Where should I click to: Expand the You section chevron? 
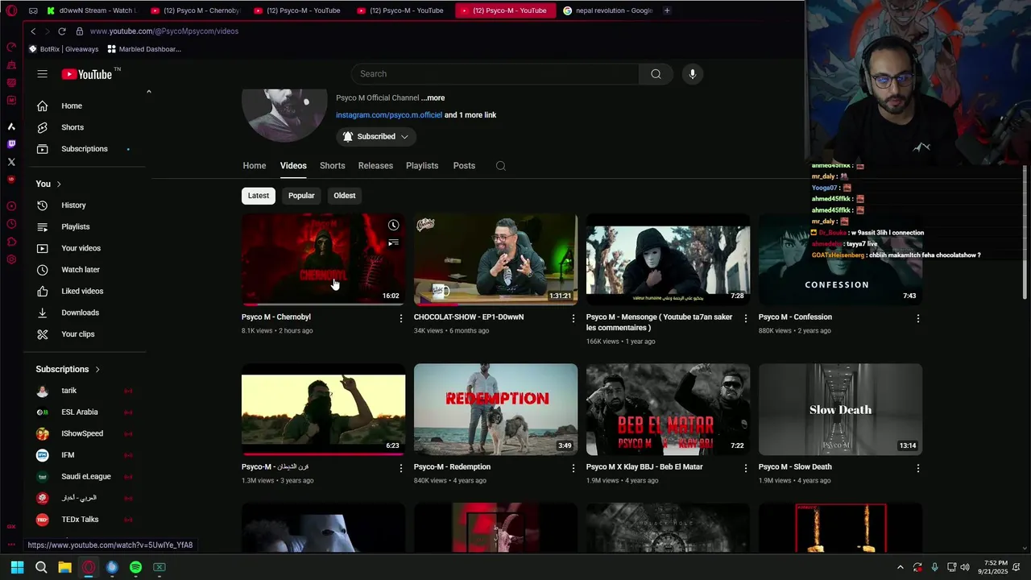coord(59,184)
